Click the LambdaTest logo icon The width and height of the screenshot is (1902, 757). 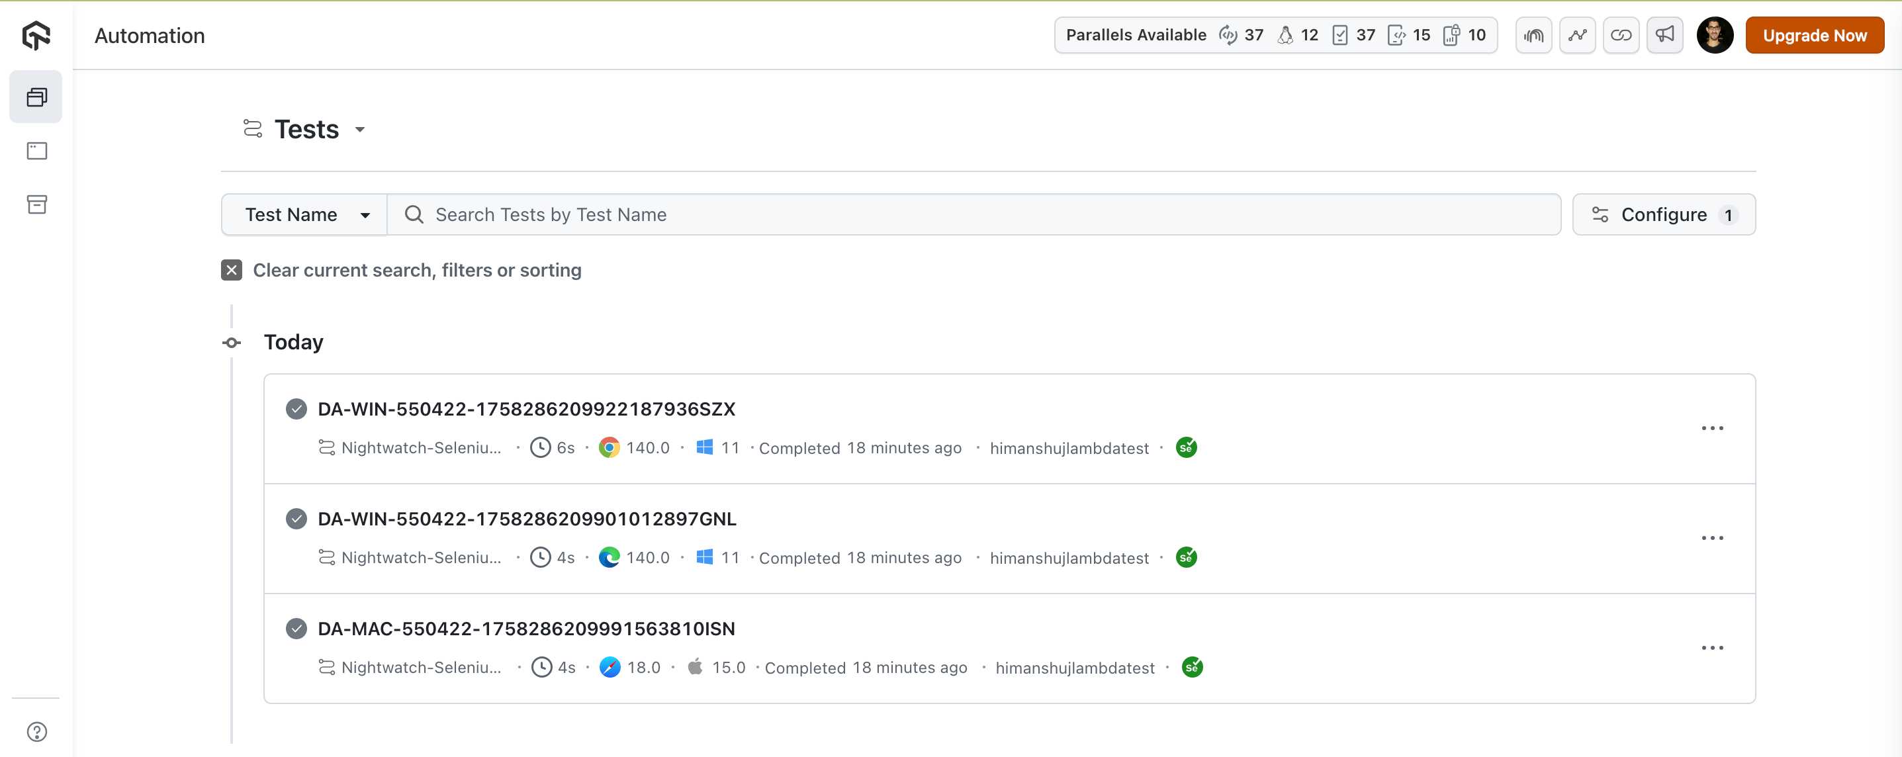pyautogui.click(x=36, y=34)
